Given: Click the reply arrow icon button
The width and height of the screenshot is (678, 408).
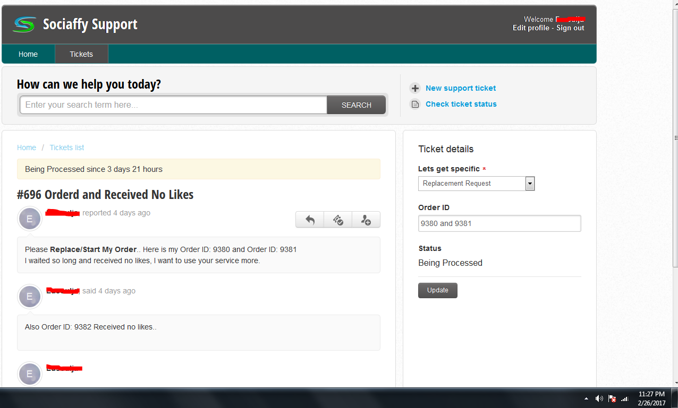Looking at the screenshot, I should [x=310, y=220].
